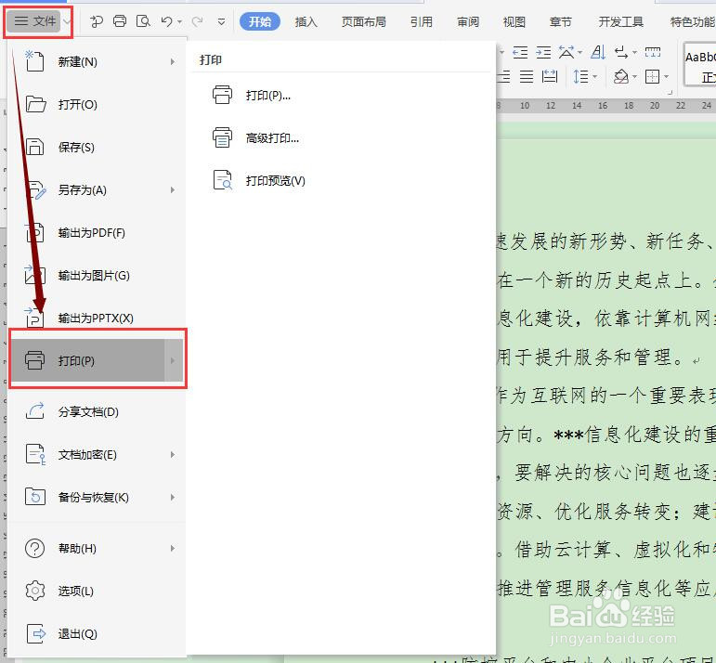Select 帮助(H) menu entry

(x=97, y=548)
